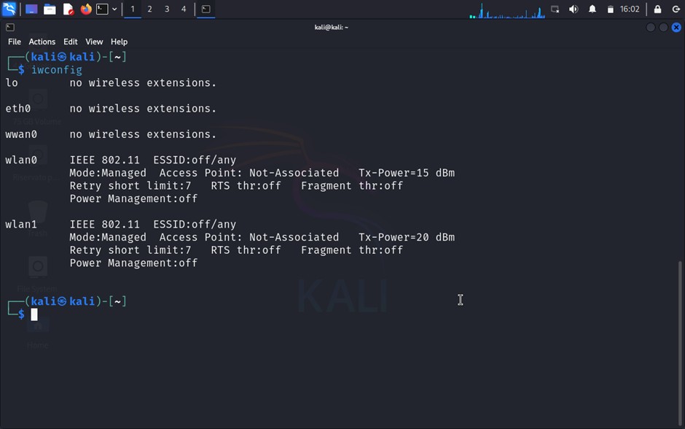Open the Edit menu
The width and height of the screenshot is (685, 429).
click(x=71, y=42)
